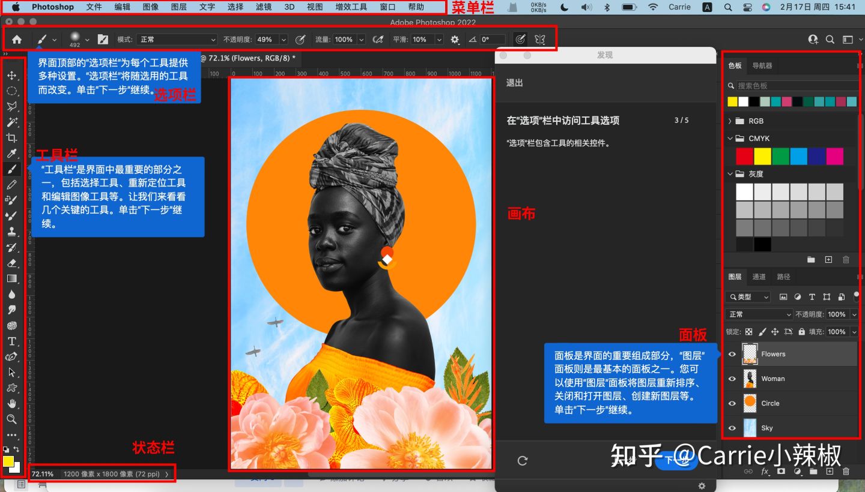
Task: Toggle the brush settings panel icon
Action: [x=103, y=40]
